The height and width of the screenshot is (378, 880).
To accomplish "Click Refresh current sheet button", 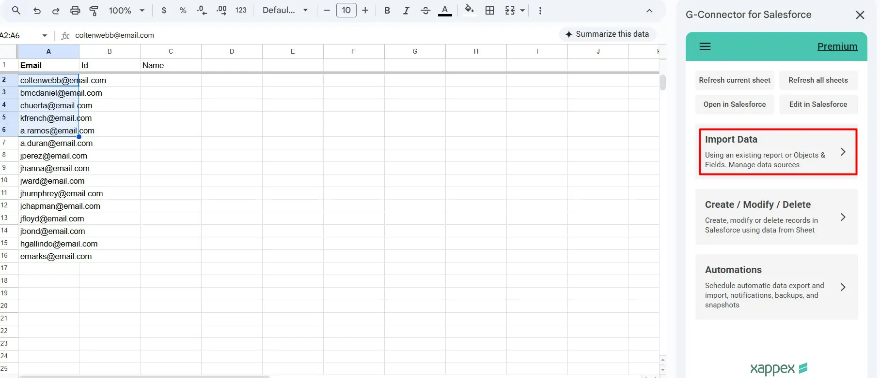I will tap(735, 80).
